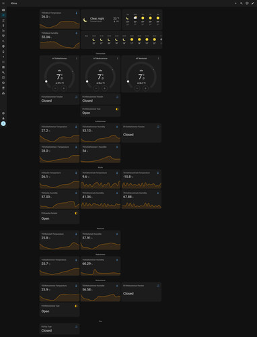Click the HT Schlafzimmer dial slider handle
Screen dimensions: 257x337
[46, 82]
